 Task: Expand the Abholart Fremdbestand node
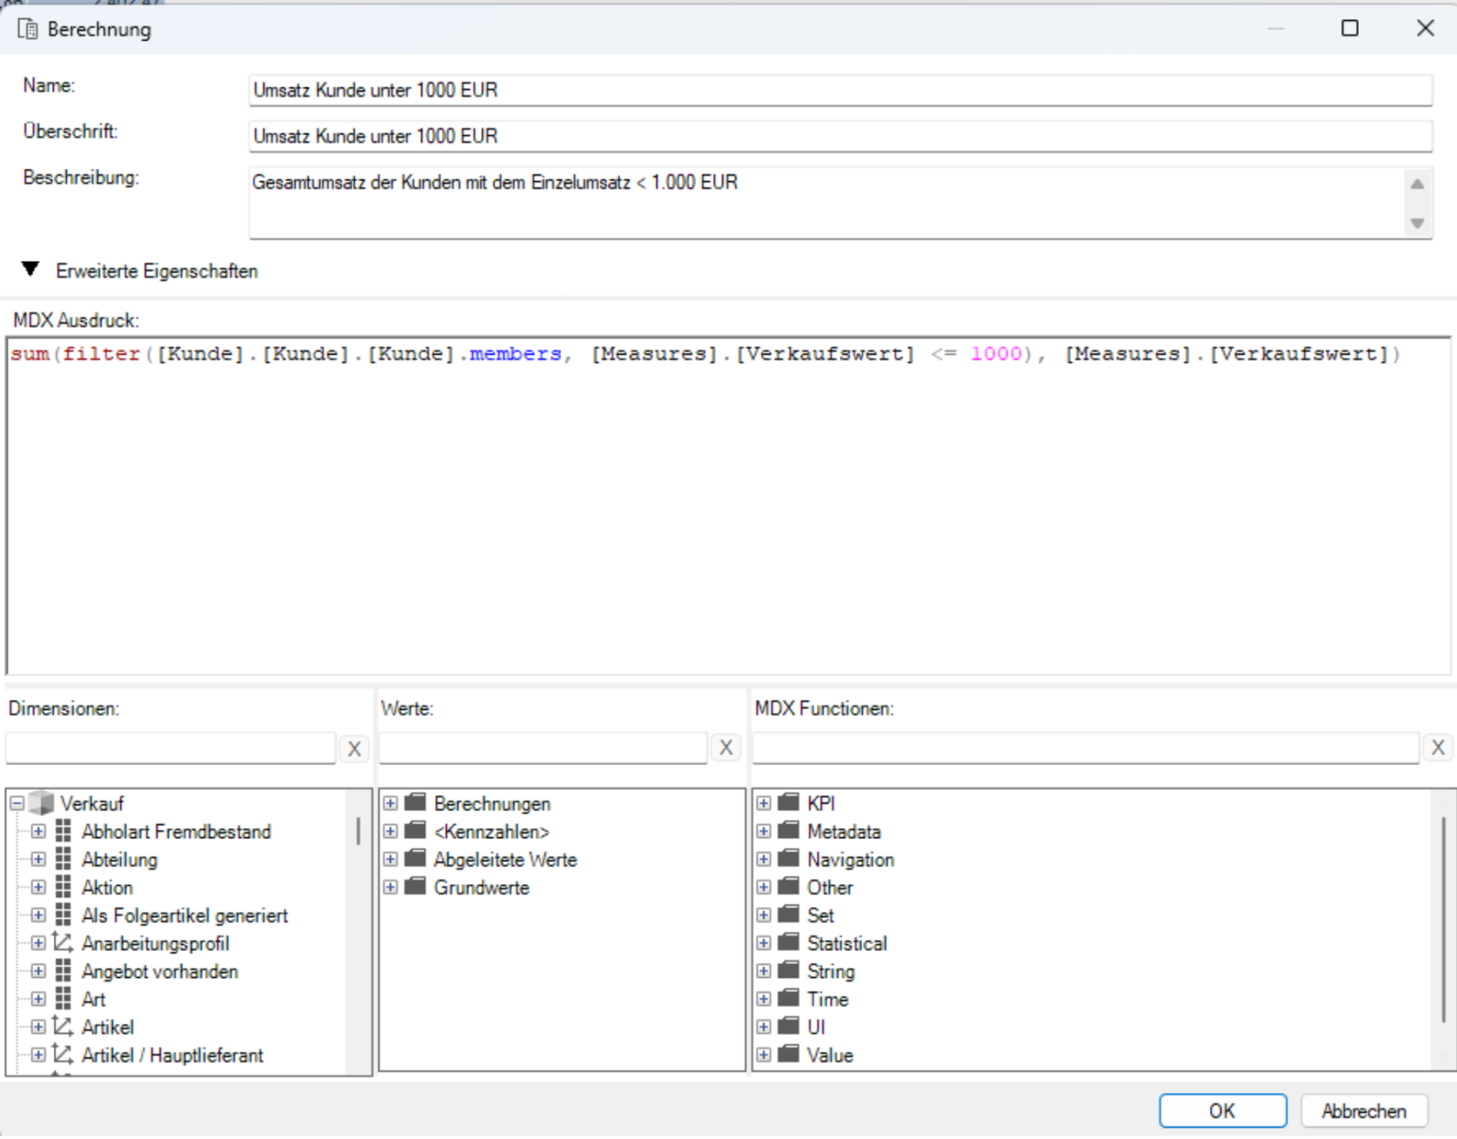(38, 831)
